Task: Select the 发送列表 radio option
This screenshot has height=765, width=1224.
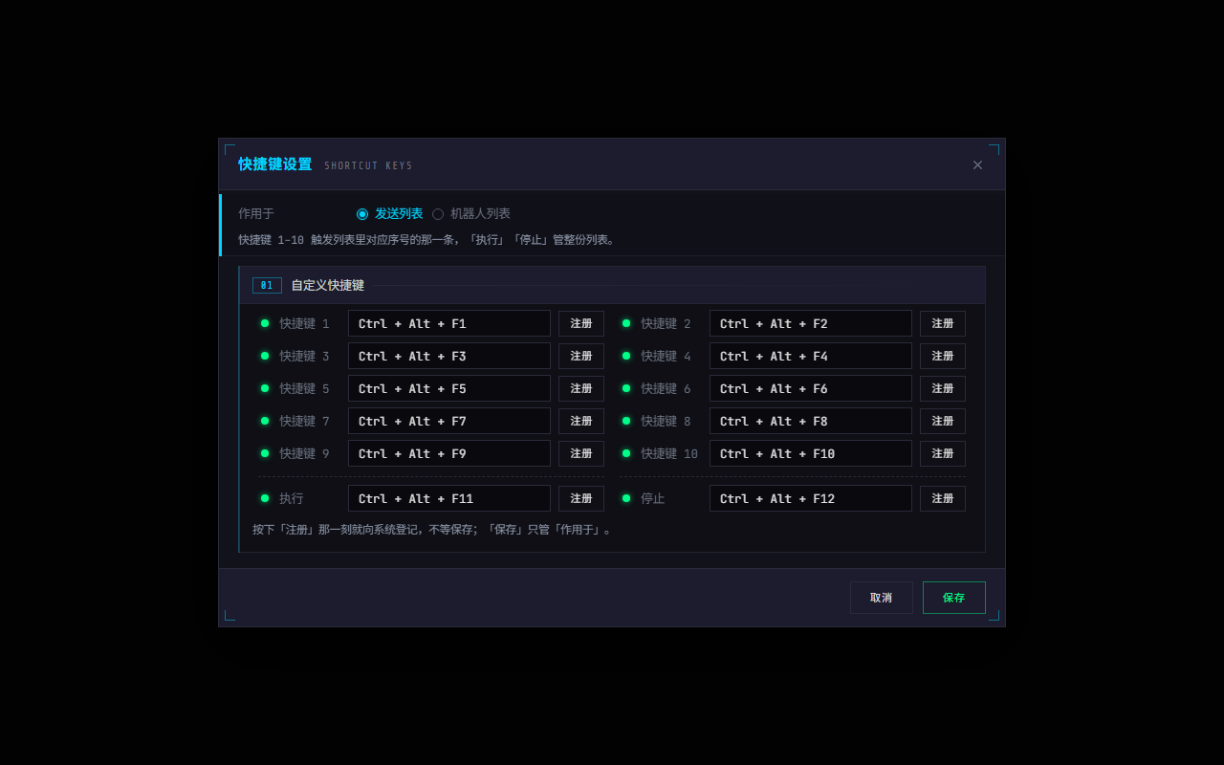Action: pos(389,213)
